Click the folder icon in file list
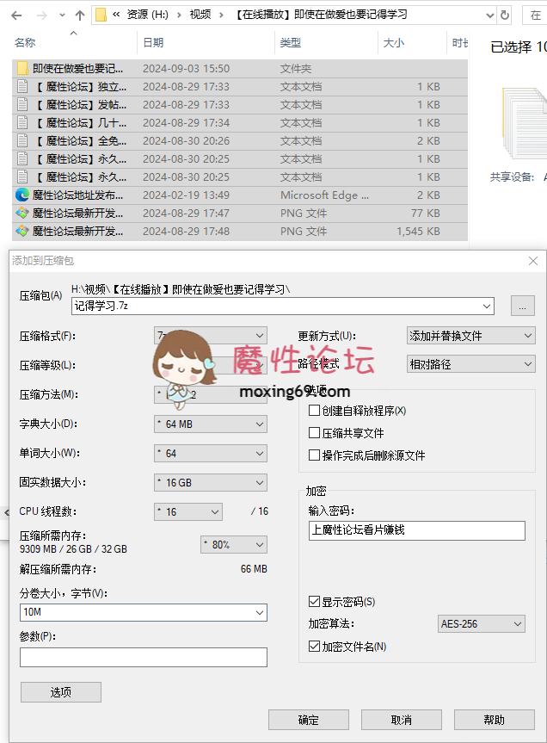Image resolution: width=547 pixels, height=743 pixels. (x=22, y=69)
